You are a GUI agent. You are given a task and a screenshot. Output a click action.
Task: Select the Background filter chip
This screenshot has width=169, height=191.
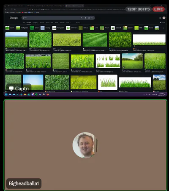click(x=22, y=28)
